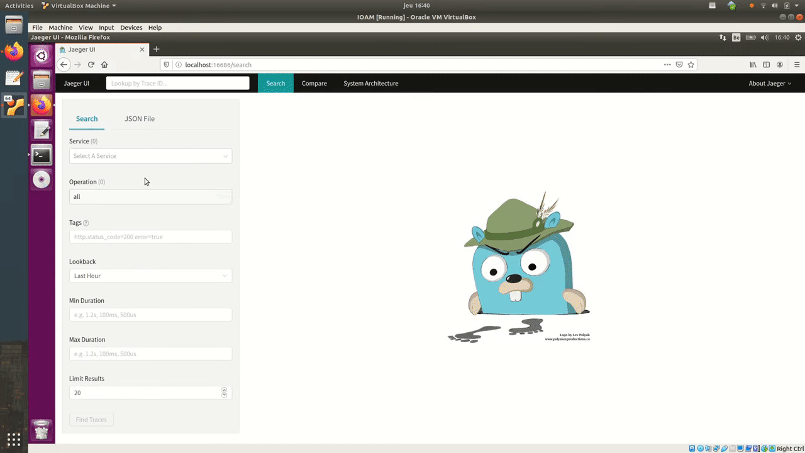Click VirtualBox icon in host dock

(x=14, y=106)
